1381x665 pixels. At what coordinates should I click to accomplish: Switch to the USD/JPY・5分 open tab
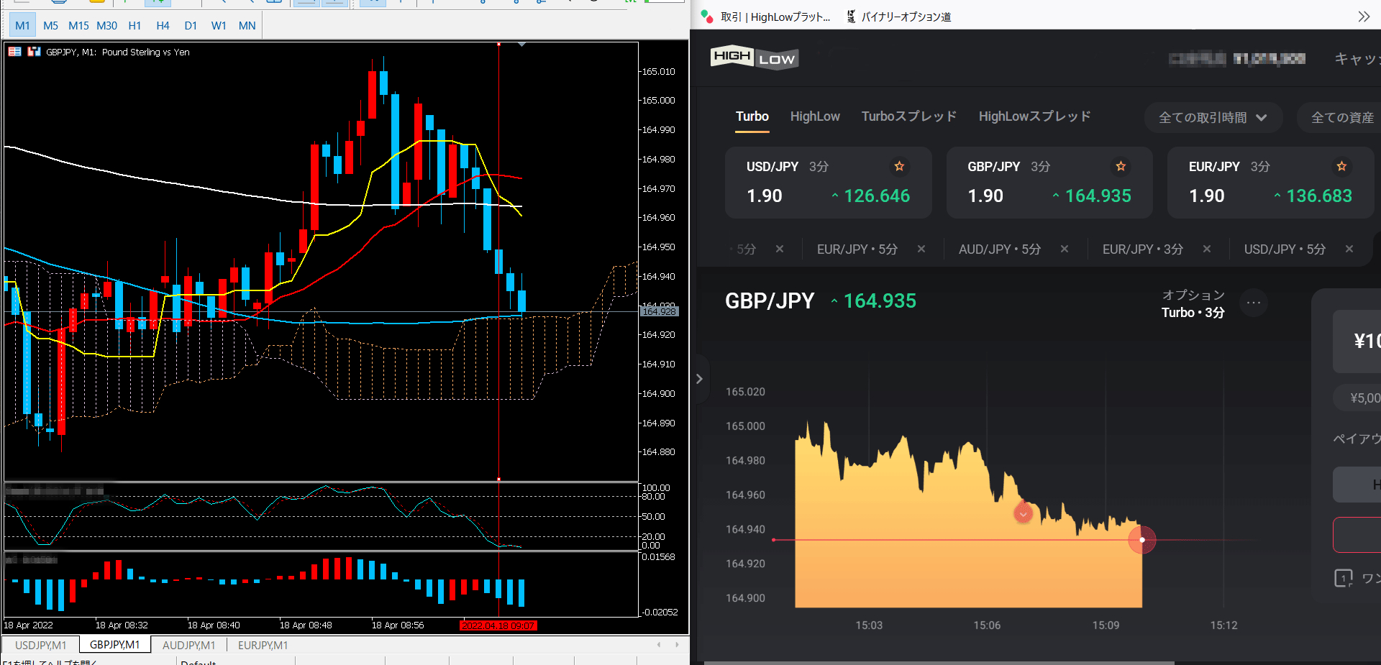(1285, 249)
